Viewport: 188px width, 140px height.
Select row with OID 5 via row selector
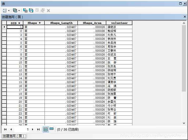point(4,43)
